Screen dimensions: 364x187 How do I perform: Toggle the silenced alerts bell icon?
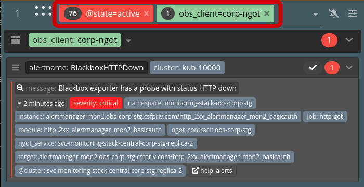click(334, 14)
